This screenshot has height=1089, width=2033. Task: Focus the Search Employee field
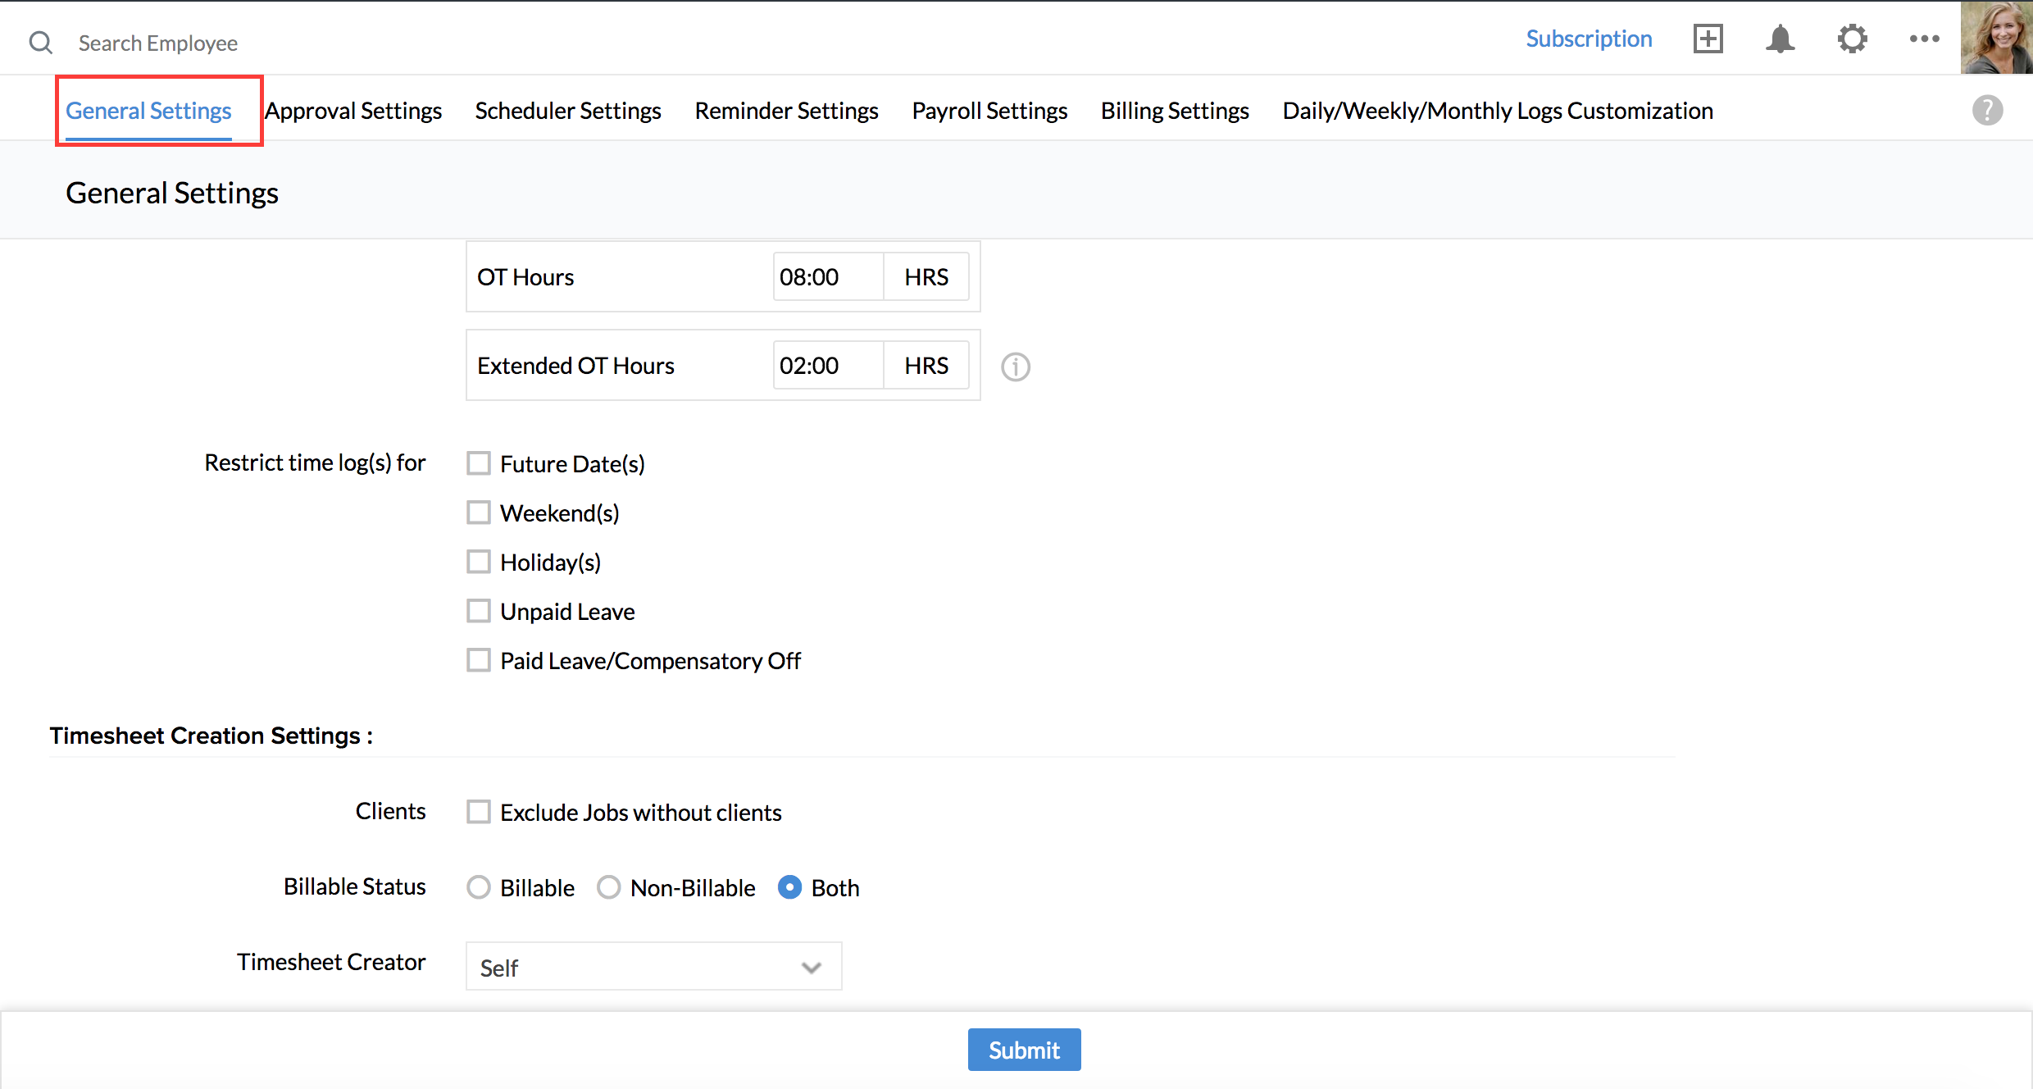pos(158,43)
